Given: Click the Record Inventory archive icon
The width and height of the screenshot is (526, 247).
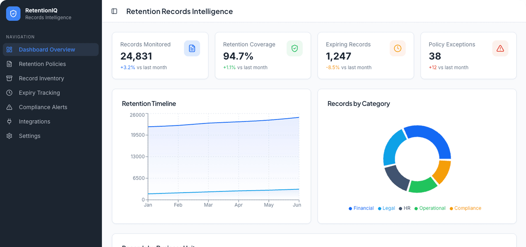Looking at the screenshot, I should [9, 78].
